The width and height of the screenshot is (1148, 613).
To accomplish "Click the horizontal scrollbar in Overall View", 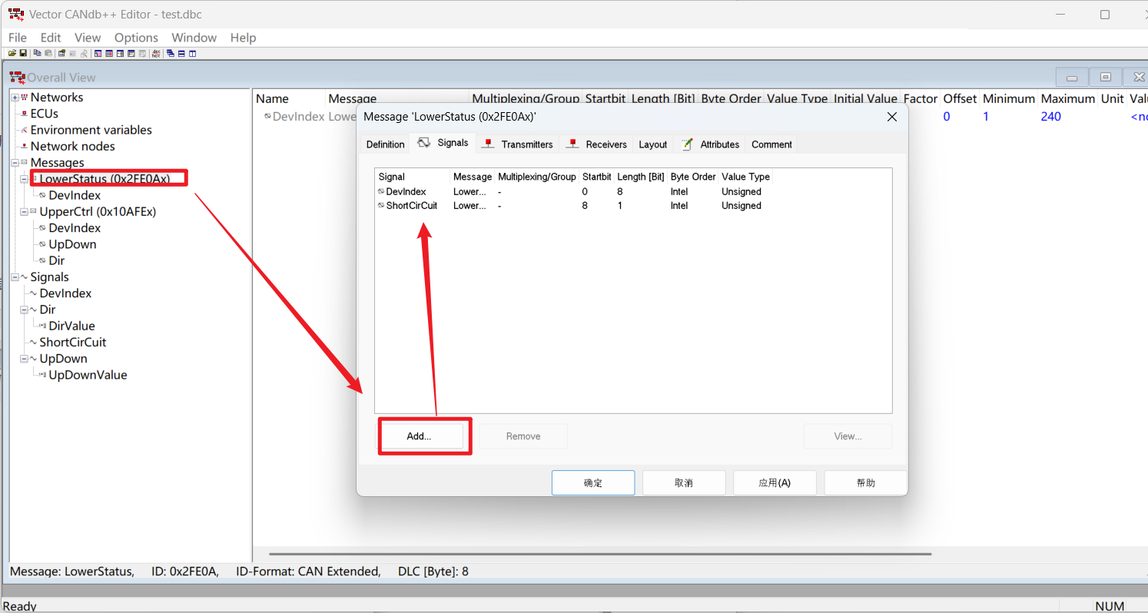I will pos(599,554).
